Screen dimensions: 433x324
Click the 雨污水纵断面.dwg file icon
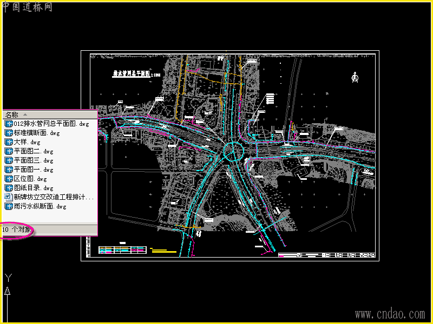[9, 206]
